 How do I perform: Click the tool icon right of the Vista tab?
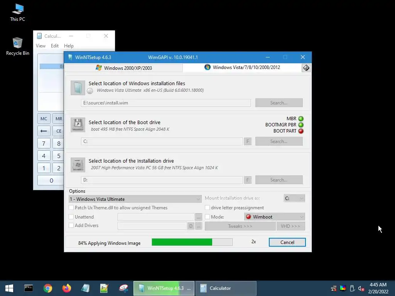pyautogui.click(x=306, y=68)
